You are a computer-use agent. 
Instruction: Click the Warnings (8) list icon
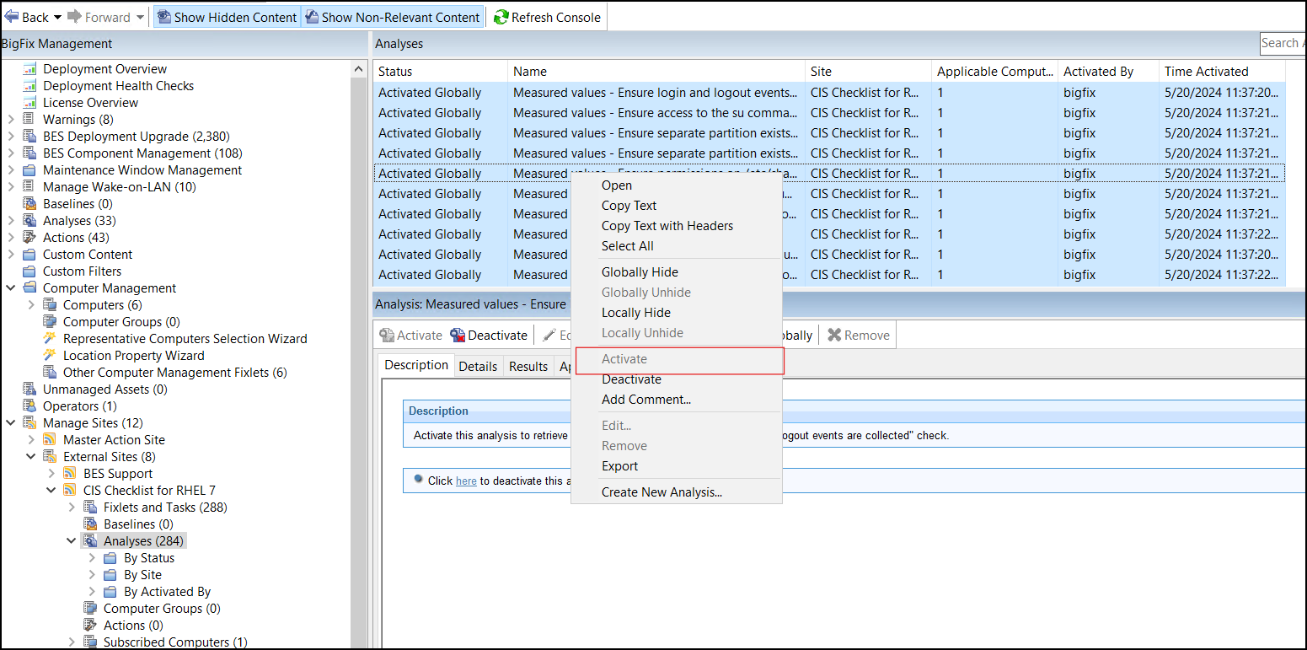(x=29, y=120)
